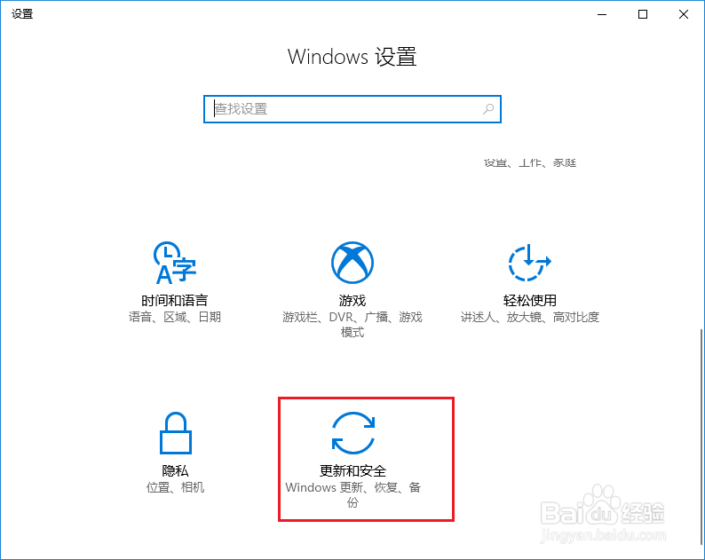This screenshot has height=560, width=705.
Task: Click inside the 查找设置 search box
Action: (x=352, y=109)
